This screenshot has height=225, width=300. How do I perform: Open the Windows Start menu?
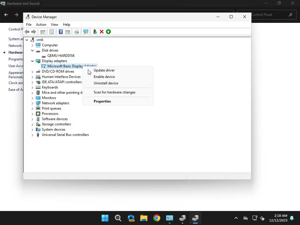[105, 218]
